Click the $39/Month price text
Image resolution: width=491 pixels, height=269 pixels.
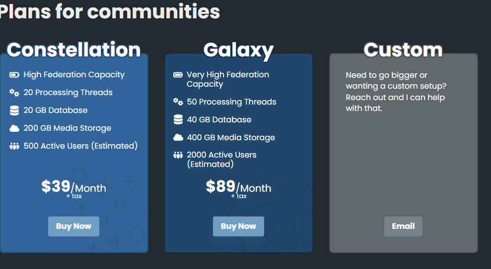click(73, 187)
